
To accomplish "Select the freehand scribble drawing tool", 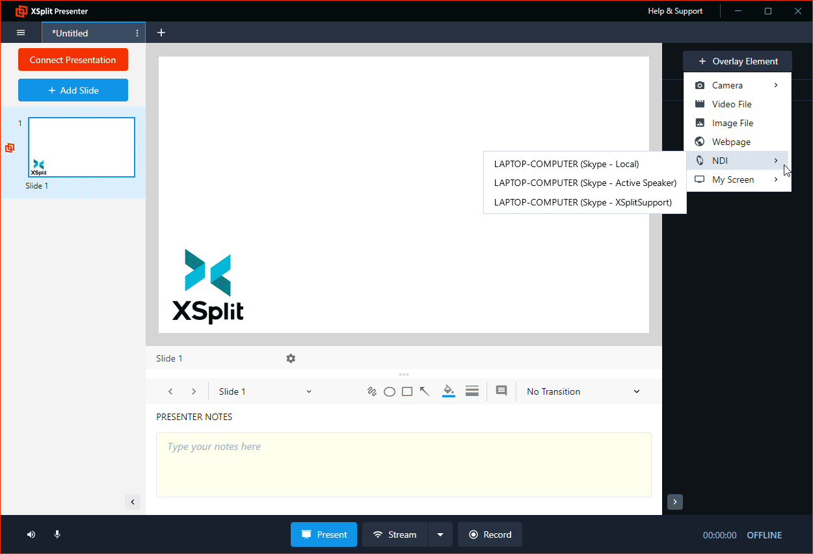I will pos(372,391).
